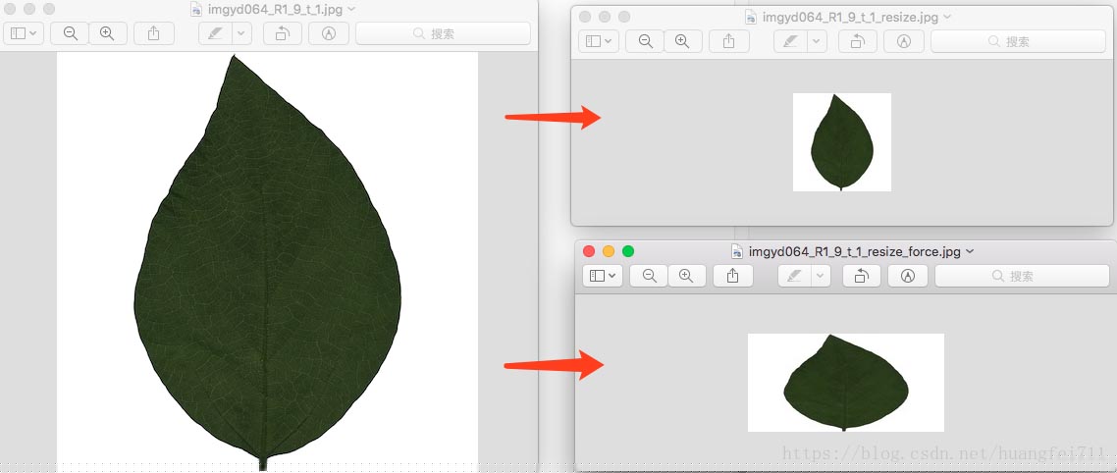Open sidebar view menu in imgyd064_R1_9_t_1.jpg window
Viewport: 1117px width, 473px height.
(24, 33)
